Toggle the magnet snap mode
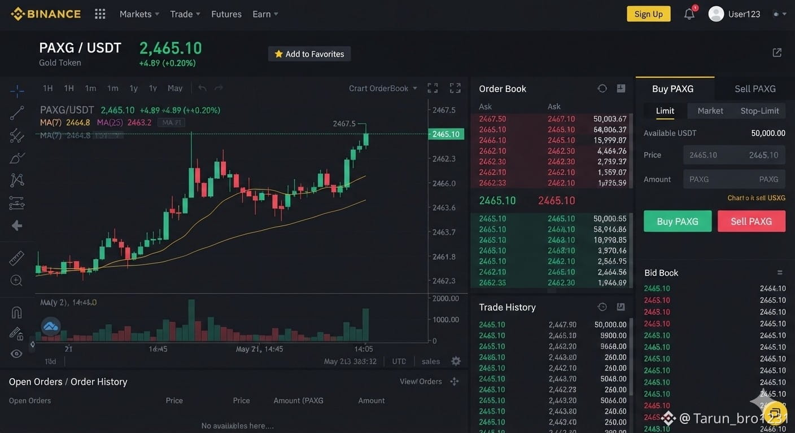The height and width of the screenshot is (433, 795). pyautogui.click(x=17, y=312)
